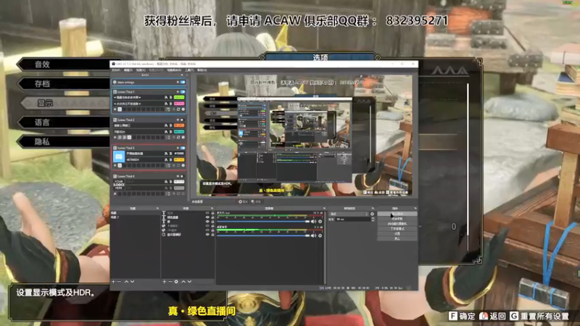Switch off the Lower Third 1 toggle

click(x=183, y=92)
